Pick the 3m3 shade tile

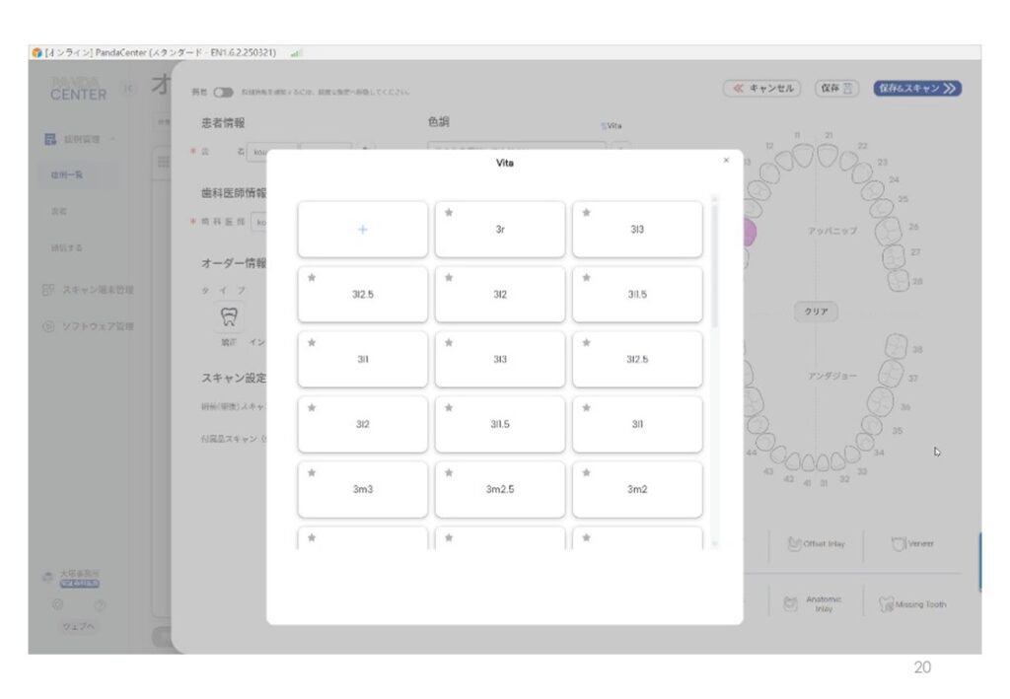tap(363, 490)
